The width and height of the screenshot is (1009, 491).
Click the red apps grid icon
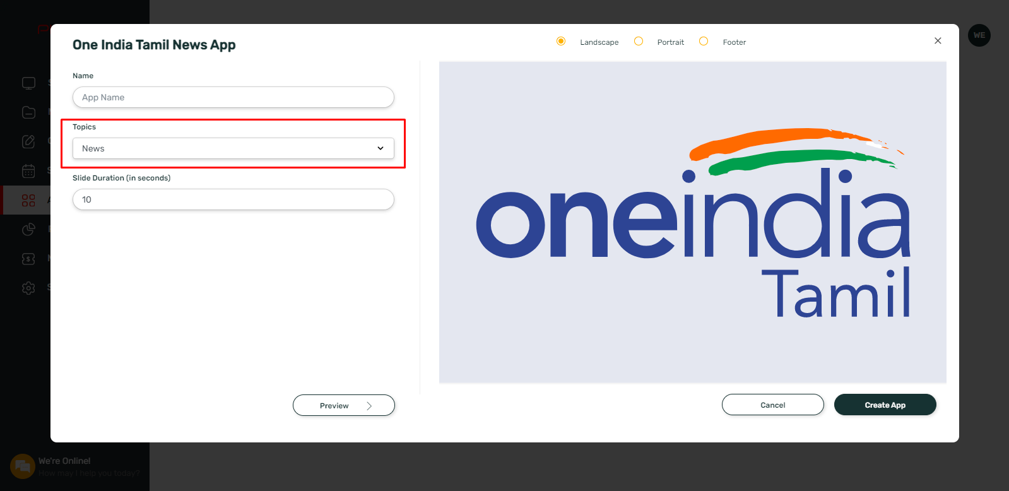tap(28, 200)
